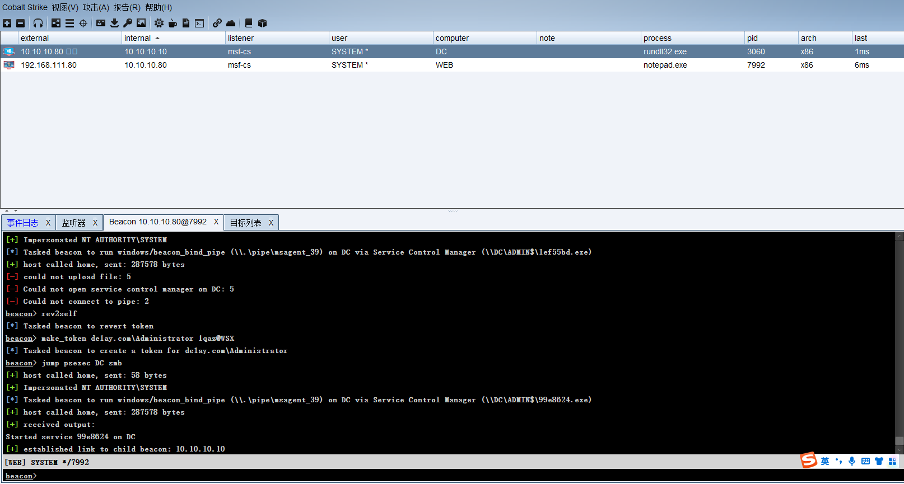The height and width of the screenshot is (484, 904).
Task: Click the chain link host file icon
Action: click(217, 23)
